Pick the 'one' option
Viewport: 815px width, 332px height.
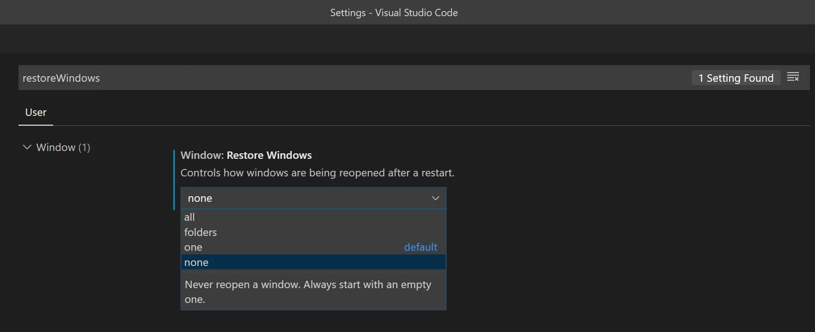(x=193, y=247)
